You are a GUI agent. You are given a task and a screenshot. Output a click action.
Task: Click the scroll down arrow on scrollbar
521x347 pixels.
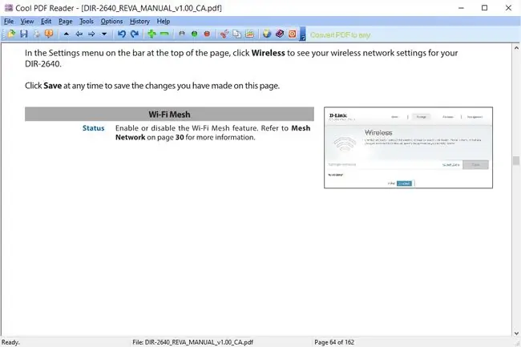point(516,333)
